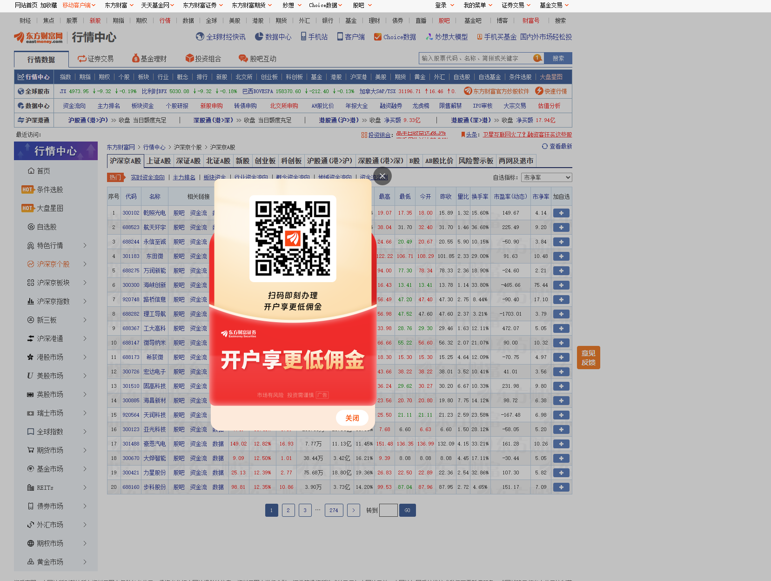The height and width of the screenshot is (581, 771).
Task: Expand the 外汇市场 sidebar submenu arrow
Action: tap(85, 525)
